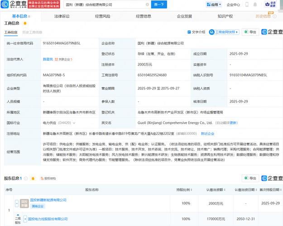
Task: Click the VIP crown membership icon
Action: [x=270, y=5]
